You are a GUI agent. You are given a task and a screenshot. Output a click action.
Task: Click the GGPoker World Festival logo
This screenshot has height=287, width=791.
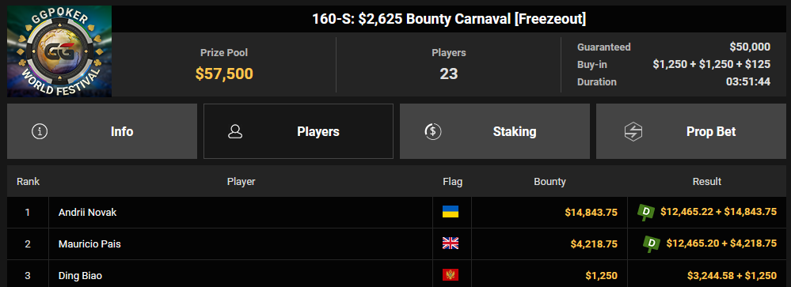click(59, 51)
